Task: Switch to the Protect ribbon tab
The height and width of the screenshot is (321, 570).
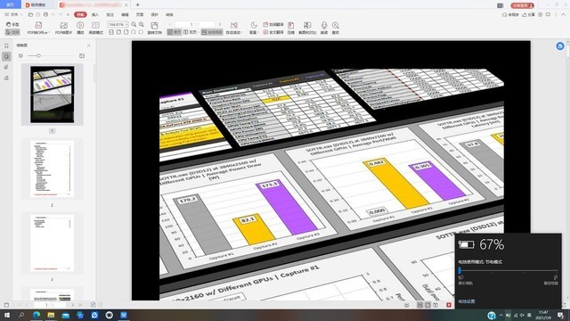Action: (154, 14)
